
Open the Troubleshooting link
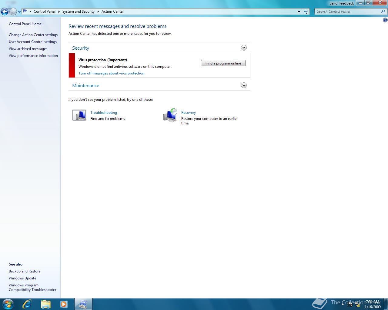pos(104,113)
